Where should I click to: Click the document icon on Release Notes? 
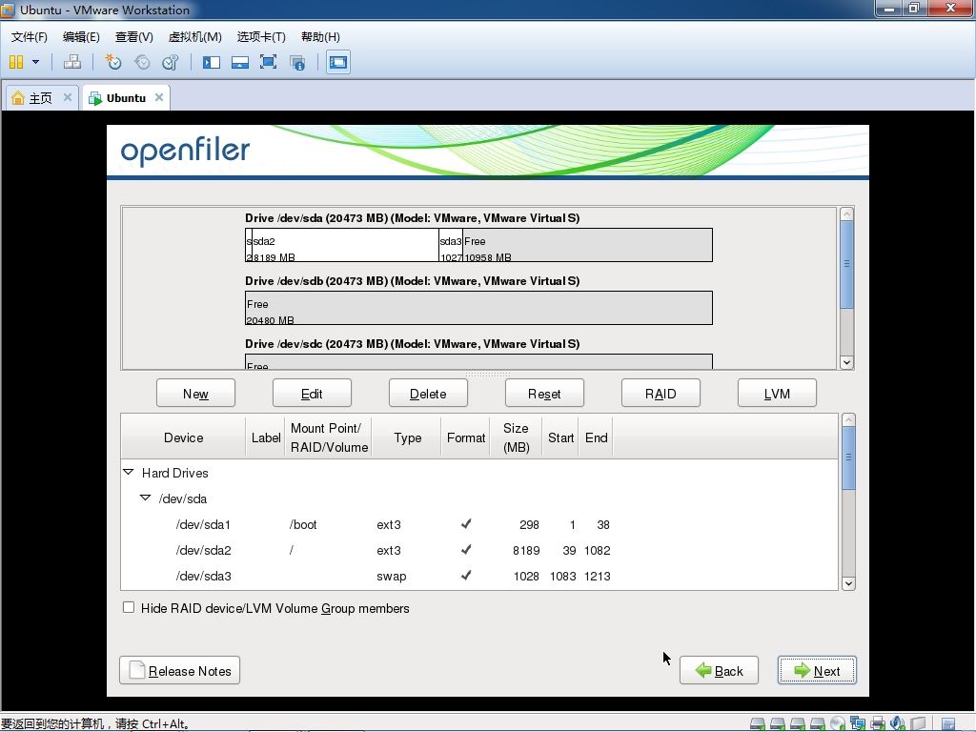tap(137, 670)
